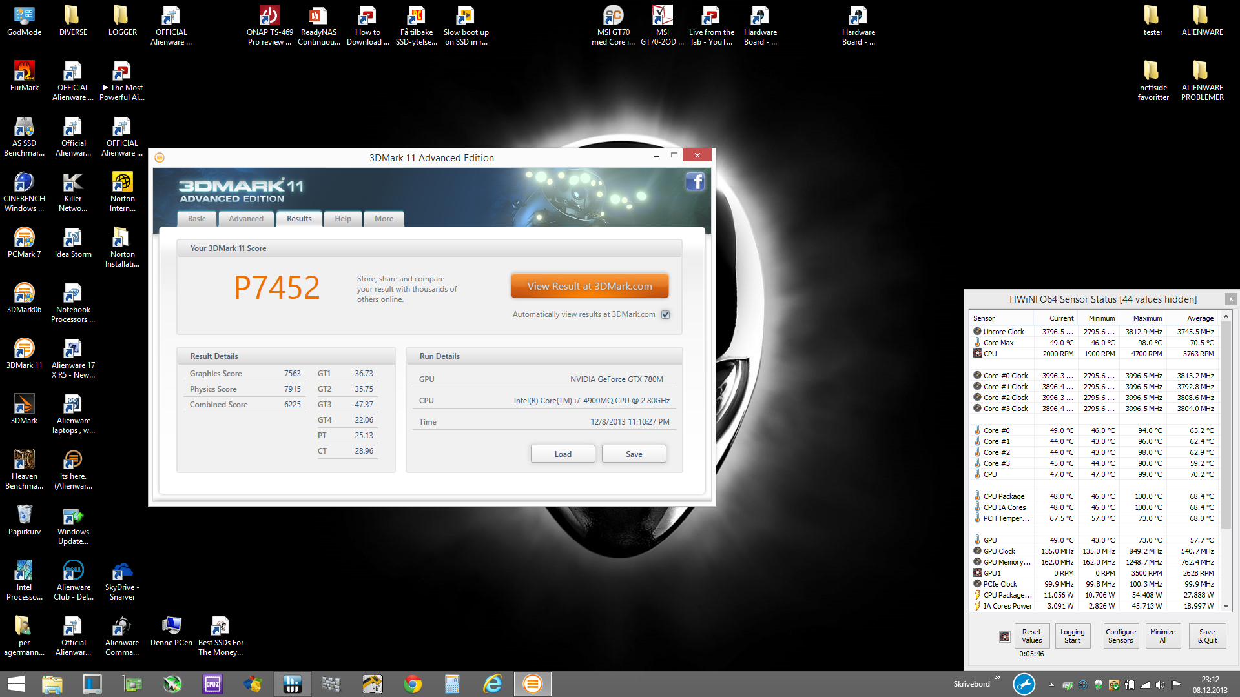Select the Results tab
Viewport: 1240px width, 697px height.
299,219
